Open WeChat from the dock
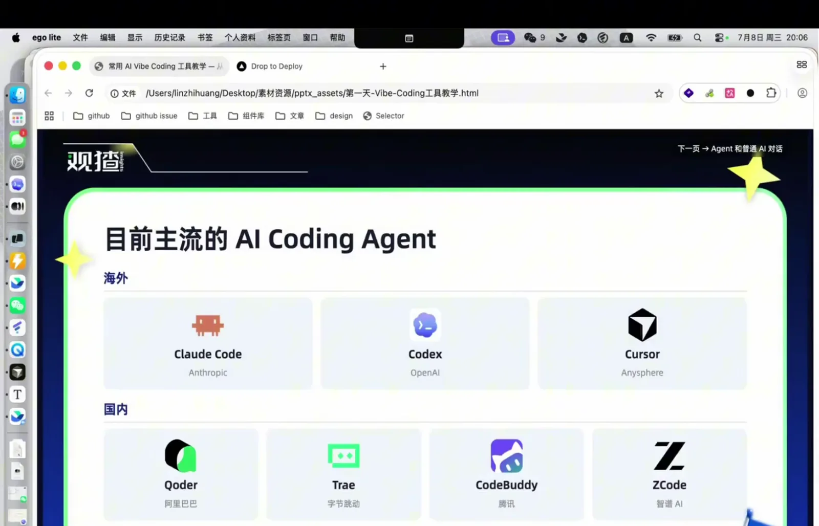Screen dimensions: 819x526 point(17,305)
